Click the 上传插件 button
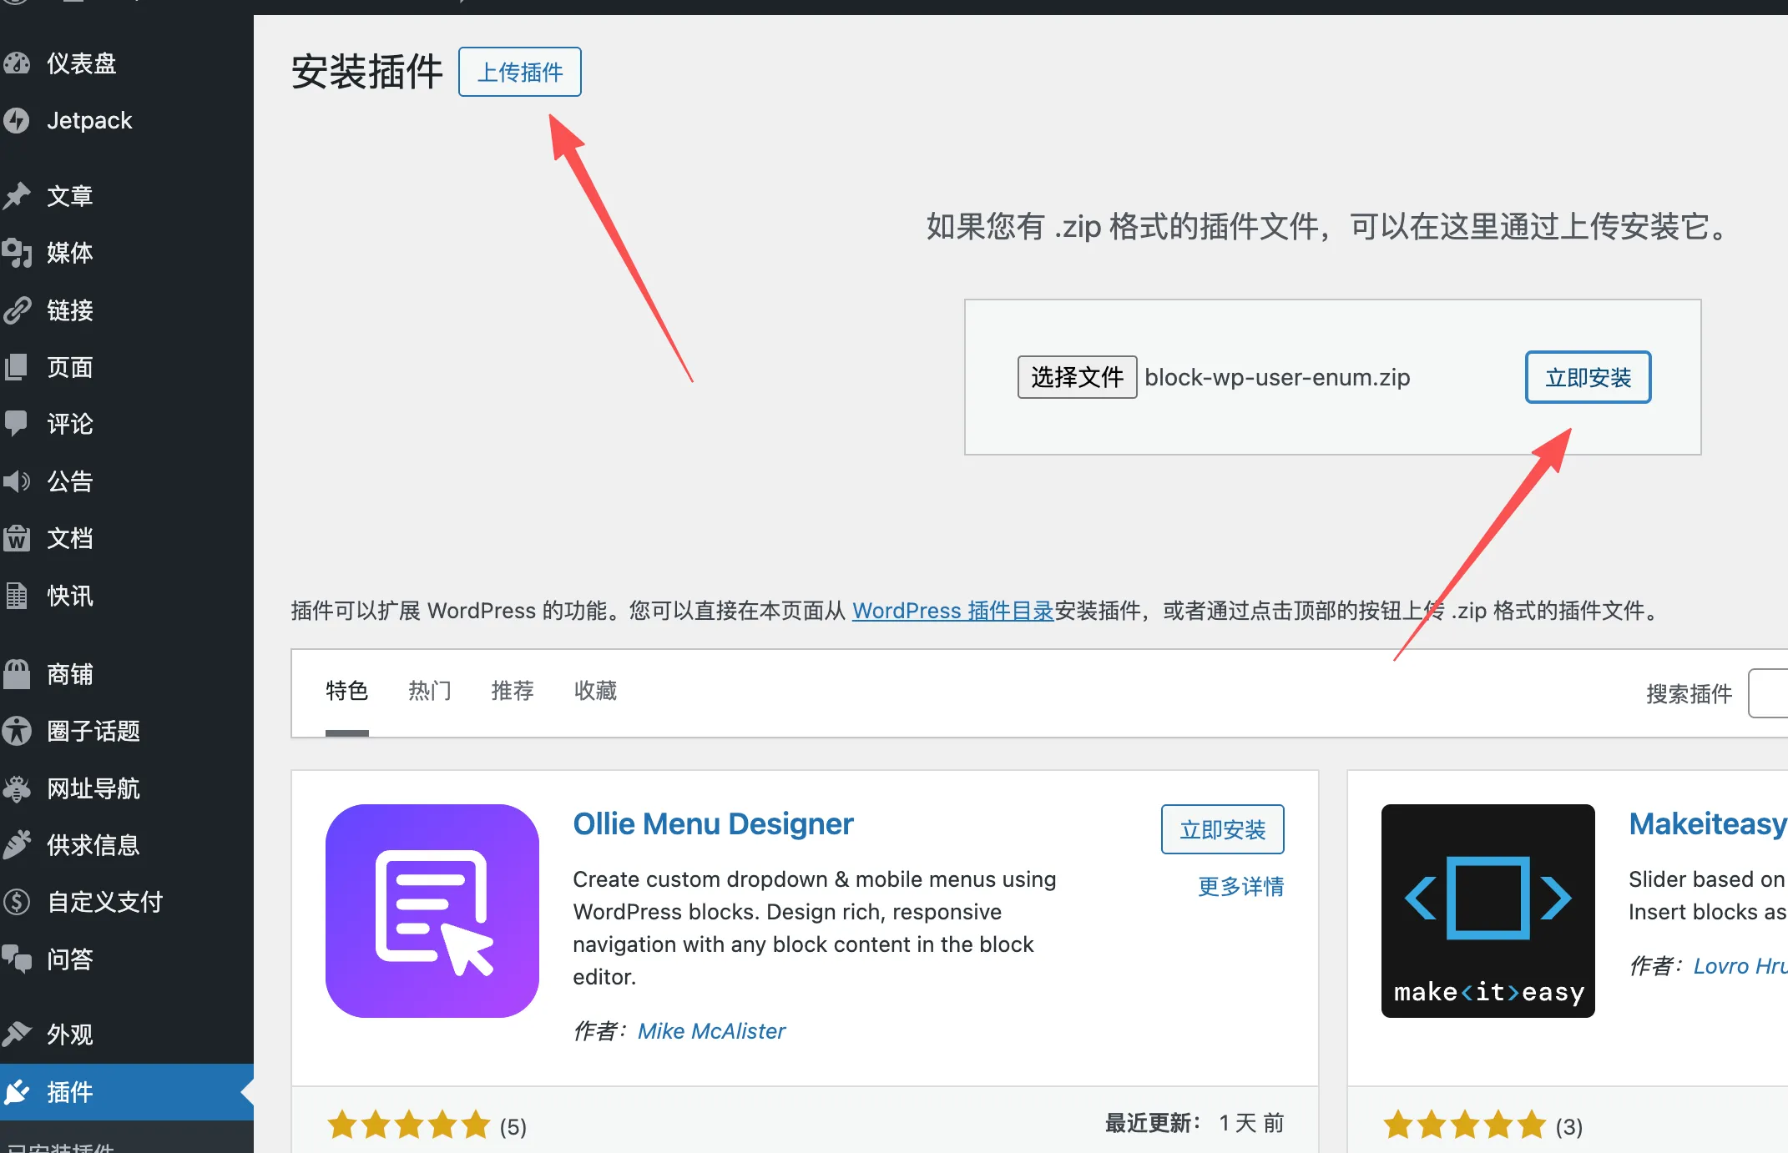The height and width of the screenshot is (1153, 1788). point(519,73)
